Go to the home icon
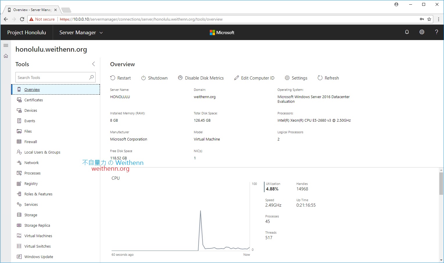Screen dimensions: 444x263 click(6, 56)
